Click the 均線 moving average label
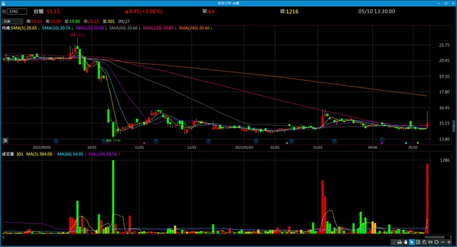Image resolution: width=457 pixels, height=247 pixels. (6, 28)
